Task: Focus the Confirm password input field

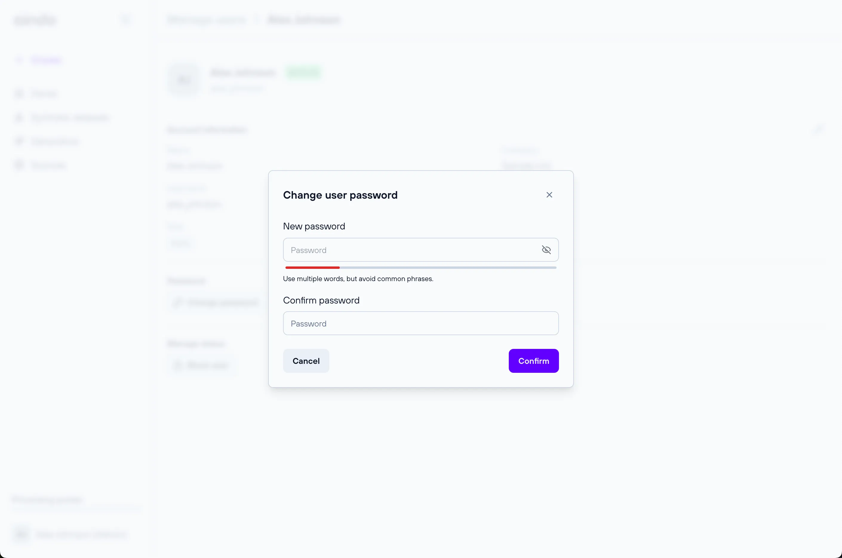Action: 420,324
